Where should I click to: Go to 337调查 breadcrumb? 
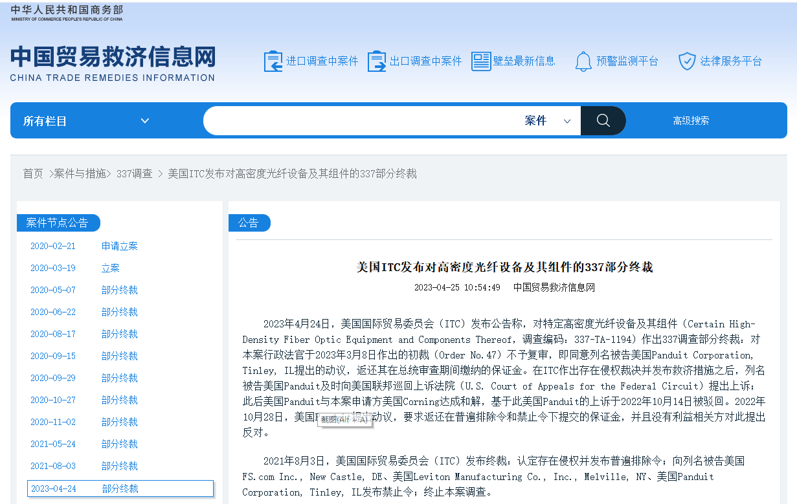[135, 173]
